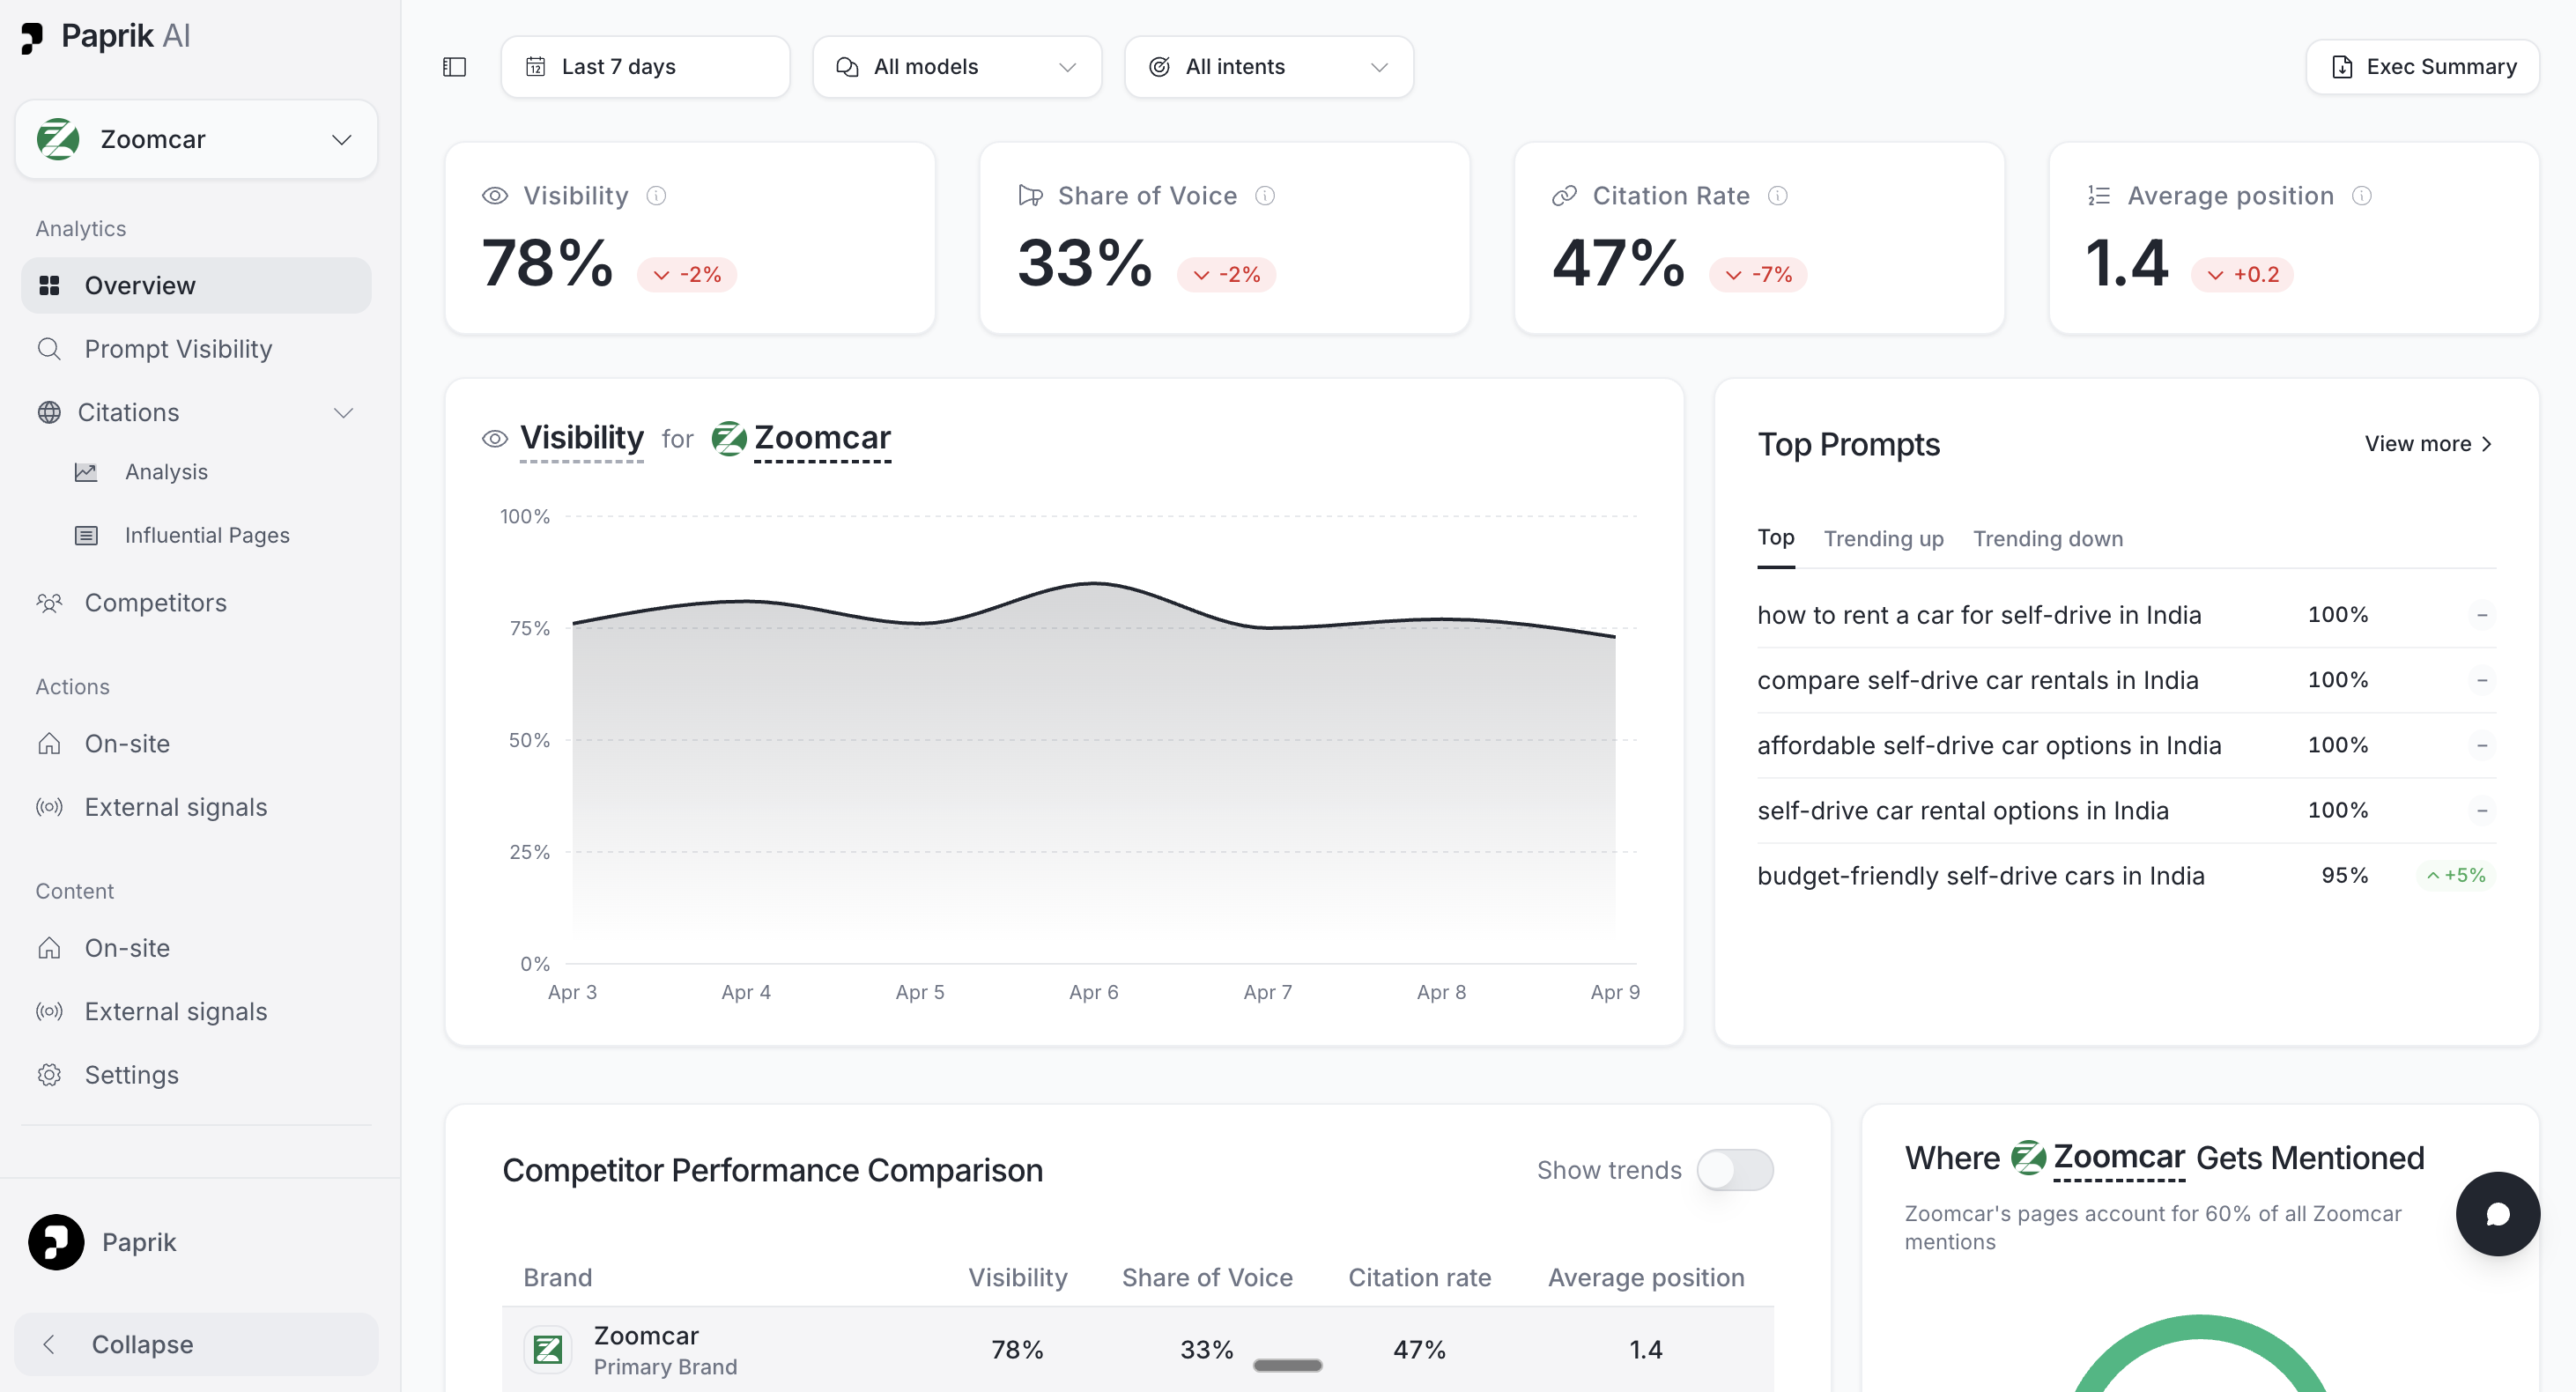Click View more in Top Prompts
The height and width of the screenshot is (1392, 2576).
point(2428,444)
